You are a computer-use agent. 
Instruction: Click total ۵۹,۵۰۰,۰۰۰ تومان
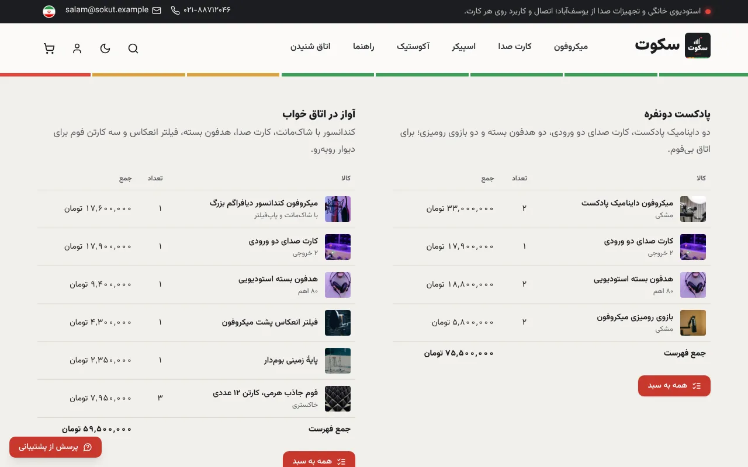point(97,429)
